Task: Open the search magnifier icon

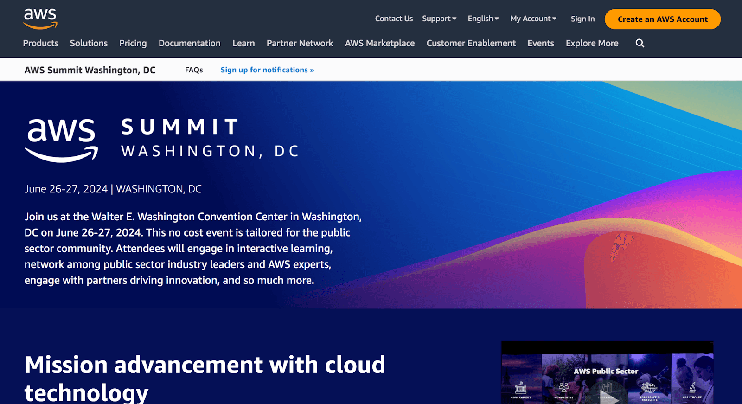Action: coord(640,43)
